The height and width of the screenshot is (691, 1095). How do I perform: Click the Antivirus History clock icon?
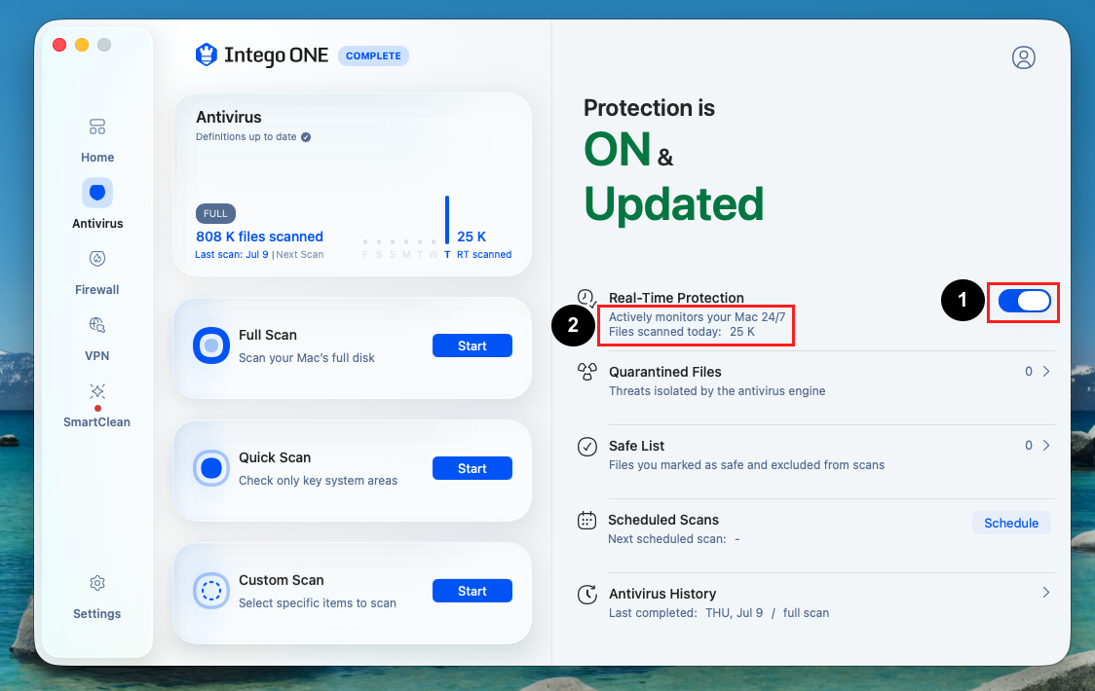pyautogui.click(x=587, y=594)
